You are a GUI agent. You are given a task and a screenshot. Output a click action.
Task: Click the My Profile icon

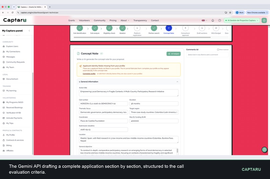(x=4, y=135)
